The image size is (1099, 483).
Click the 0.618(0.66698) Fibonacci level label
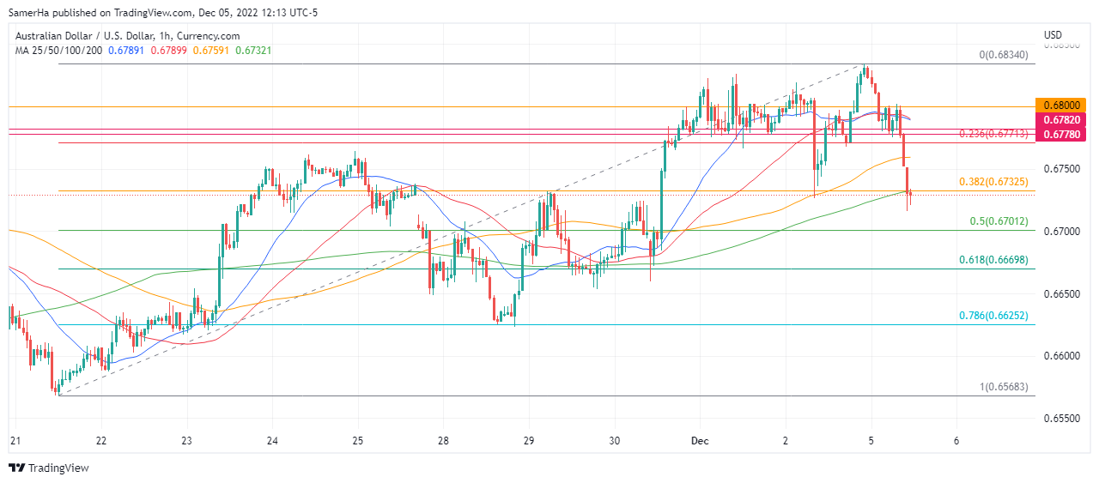coord(993,259)
